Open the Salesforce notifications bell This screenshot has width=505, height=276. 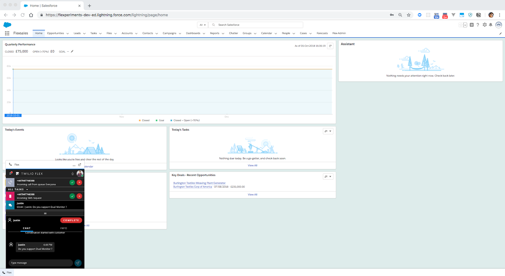click(x=490, y=25)
